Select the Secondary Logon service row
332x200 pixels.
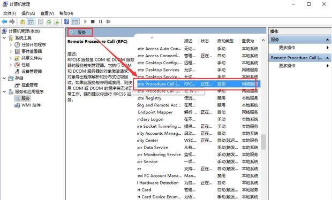coord(199,119)
